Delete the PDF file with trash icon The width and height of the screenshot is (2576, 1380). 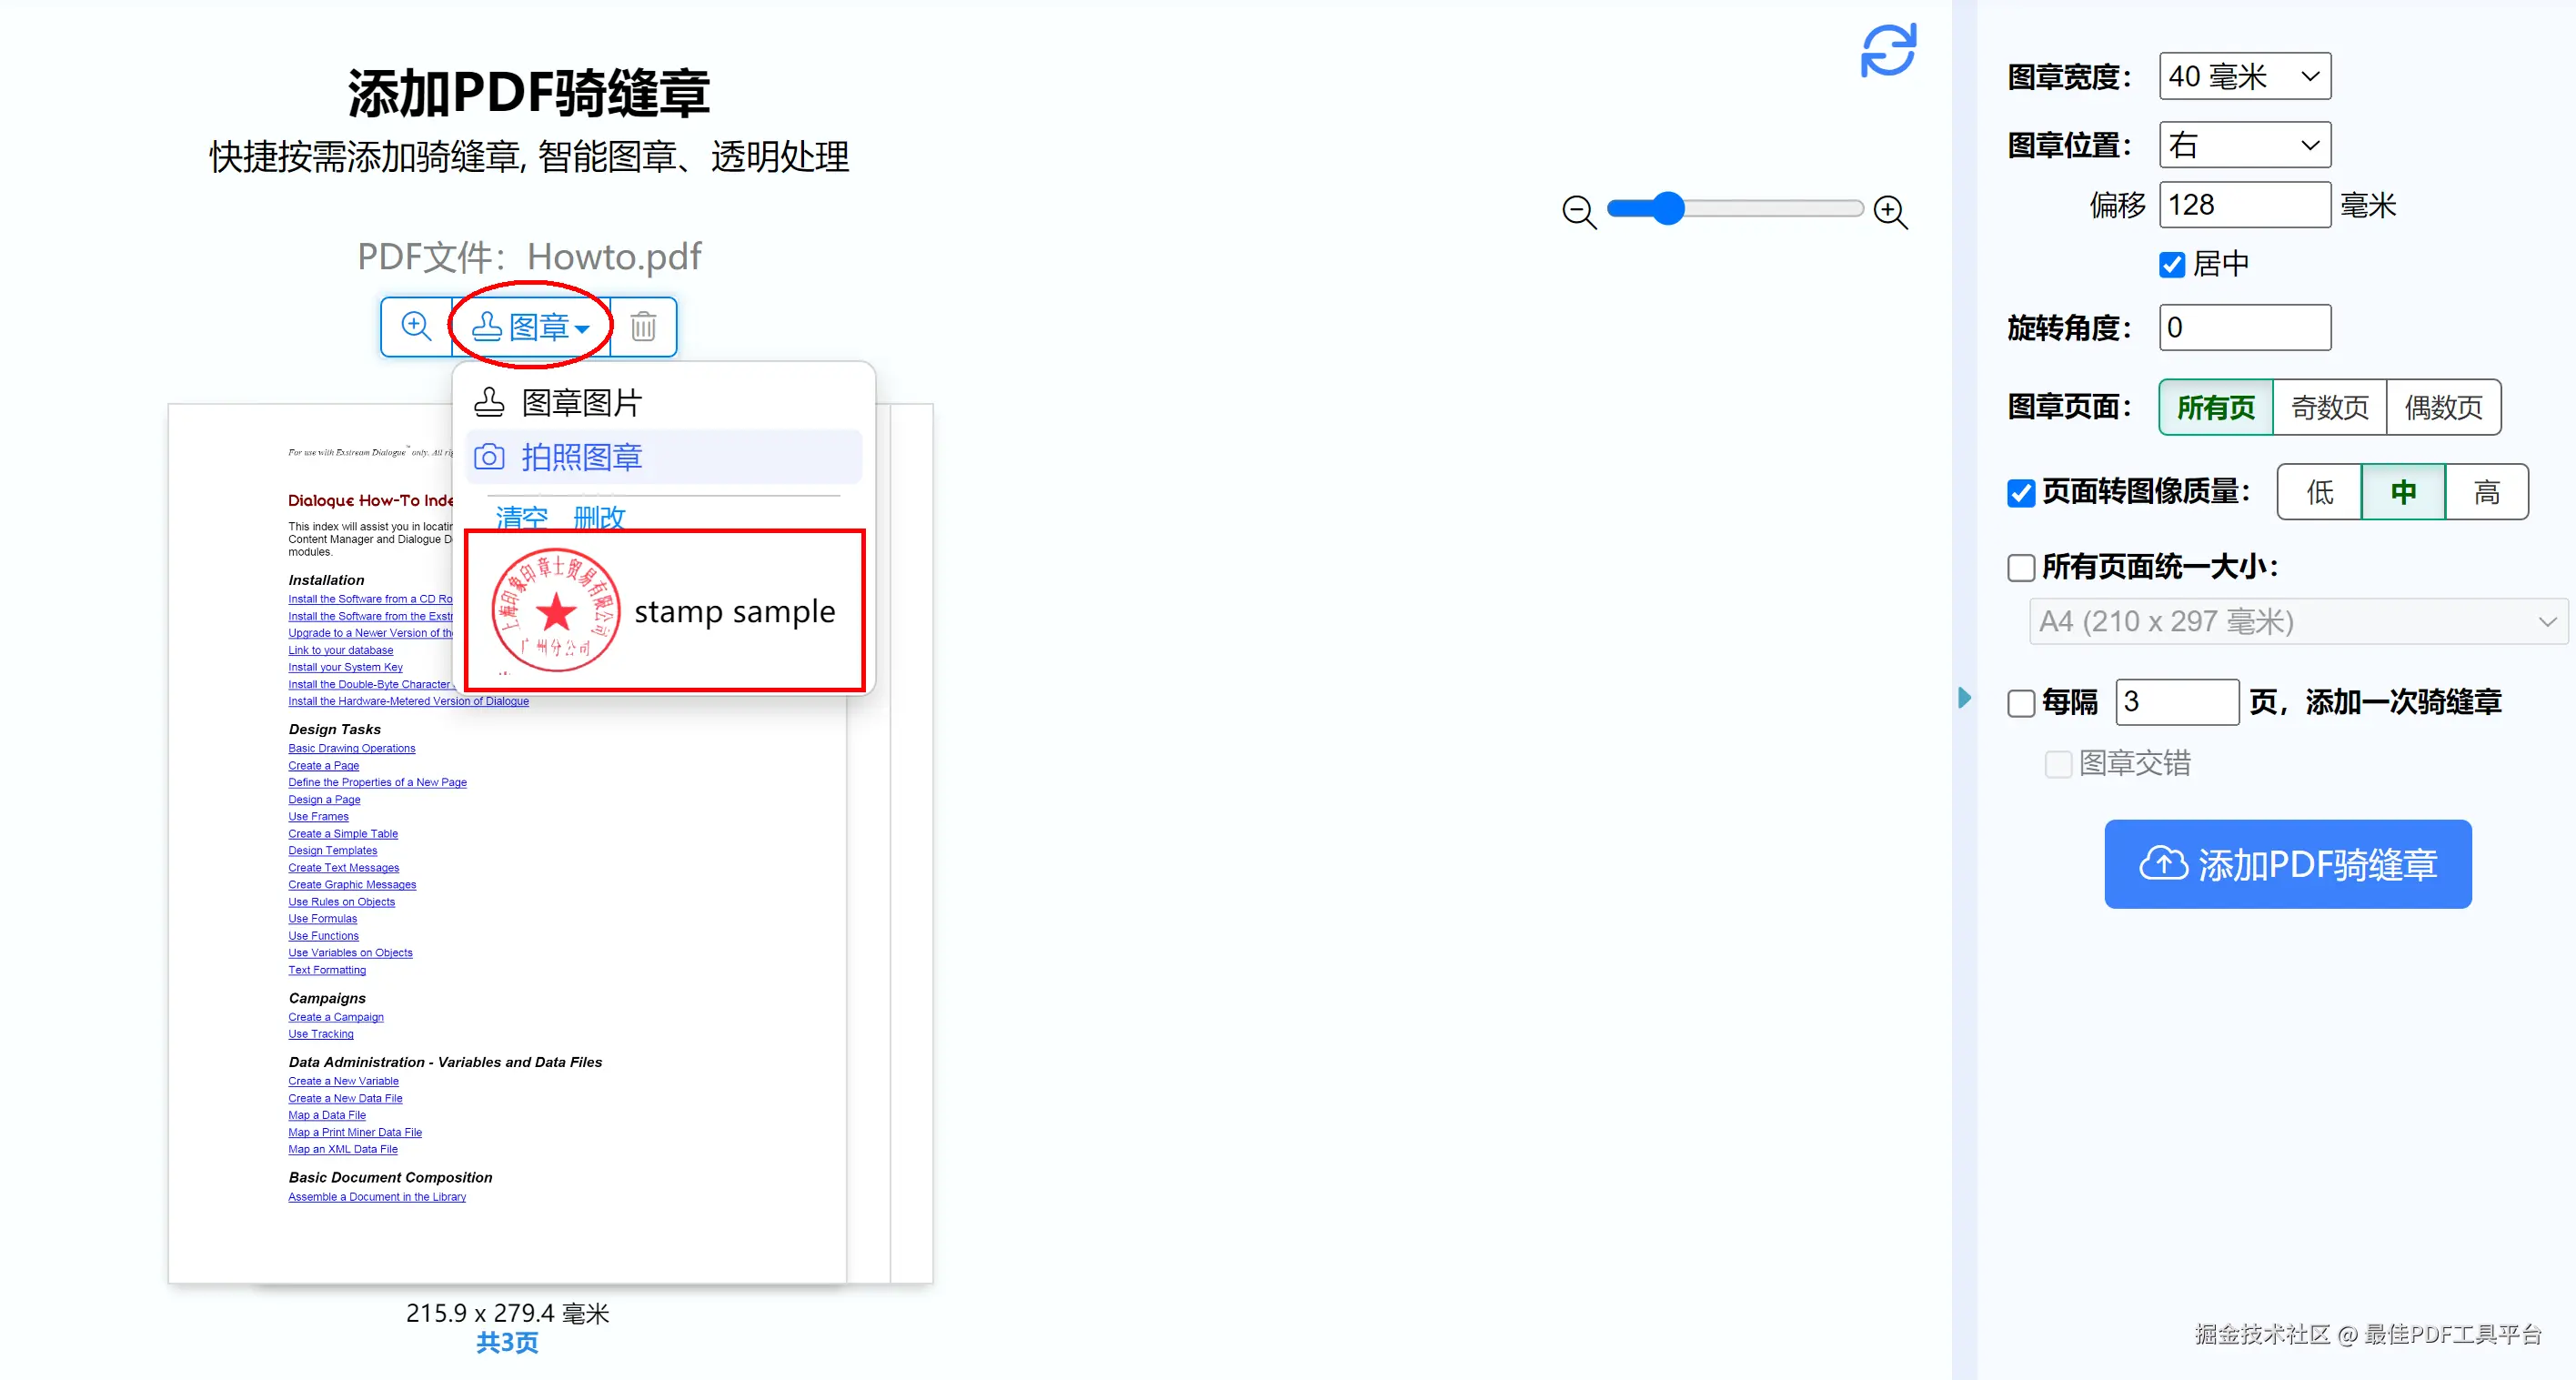pos(643,326)
